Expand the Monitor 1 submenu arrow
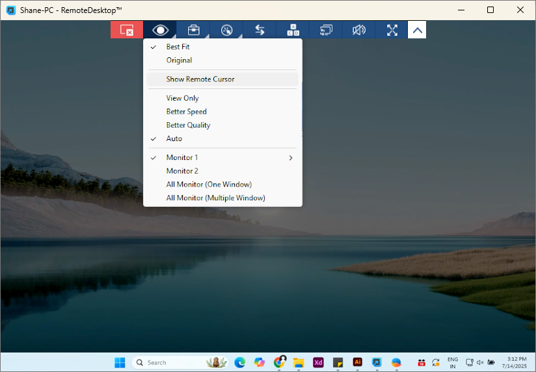536x372 pixels. [x=291, y=157]
